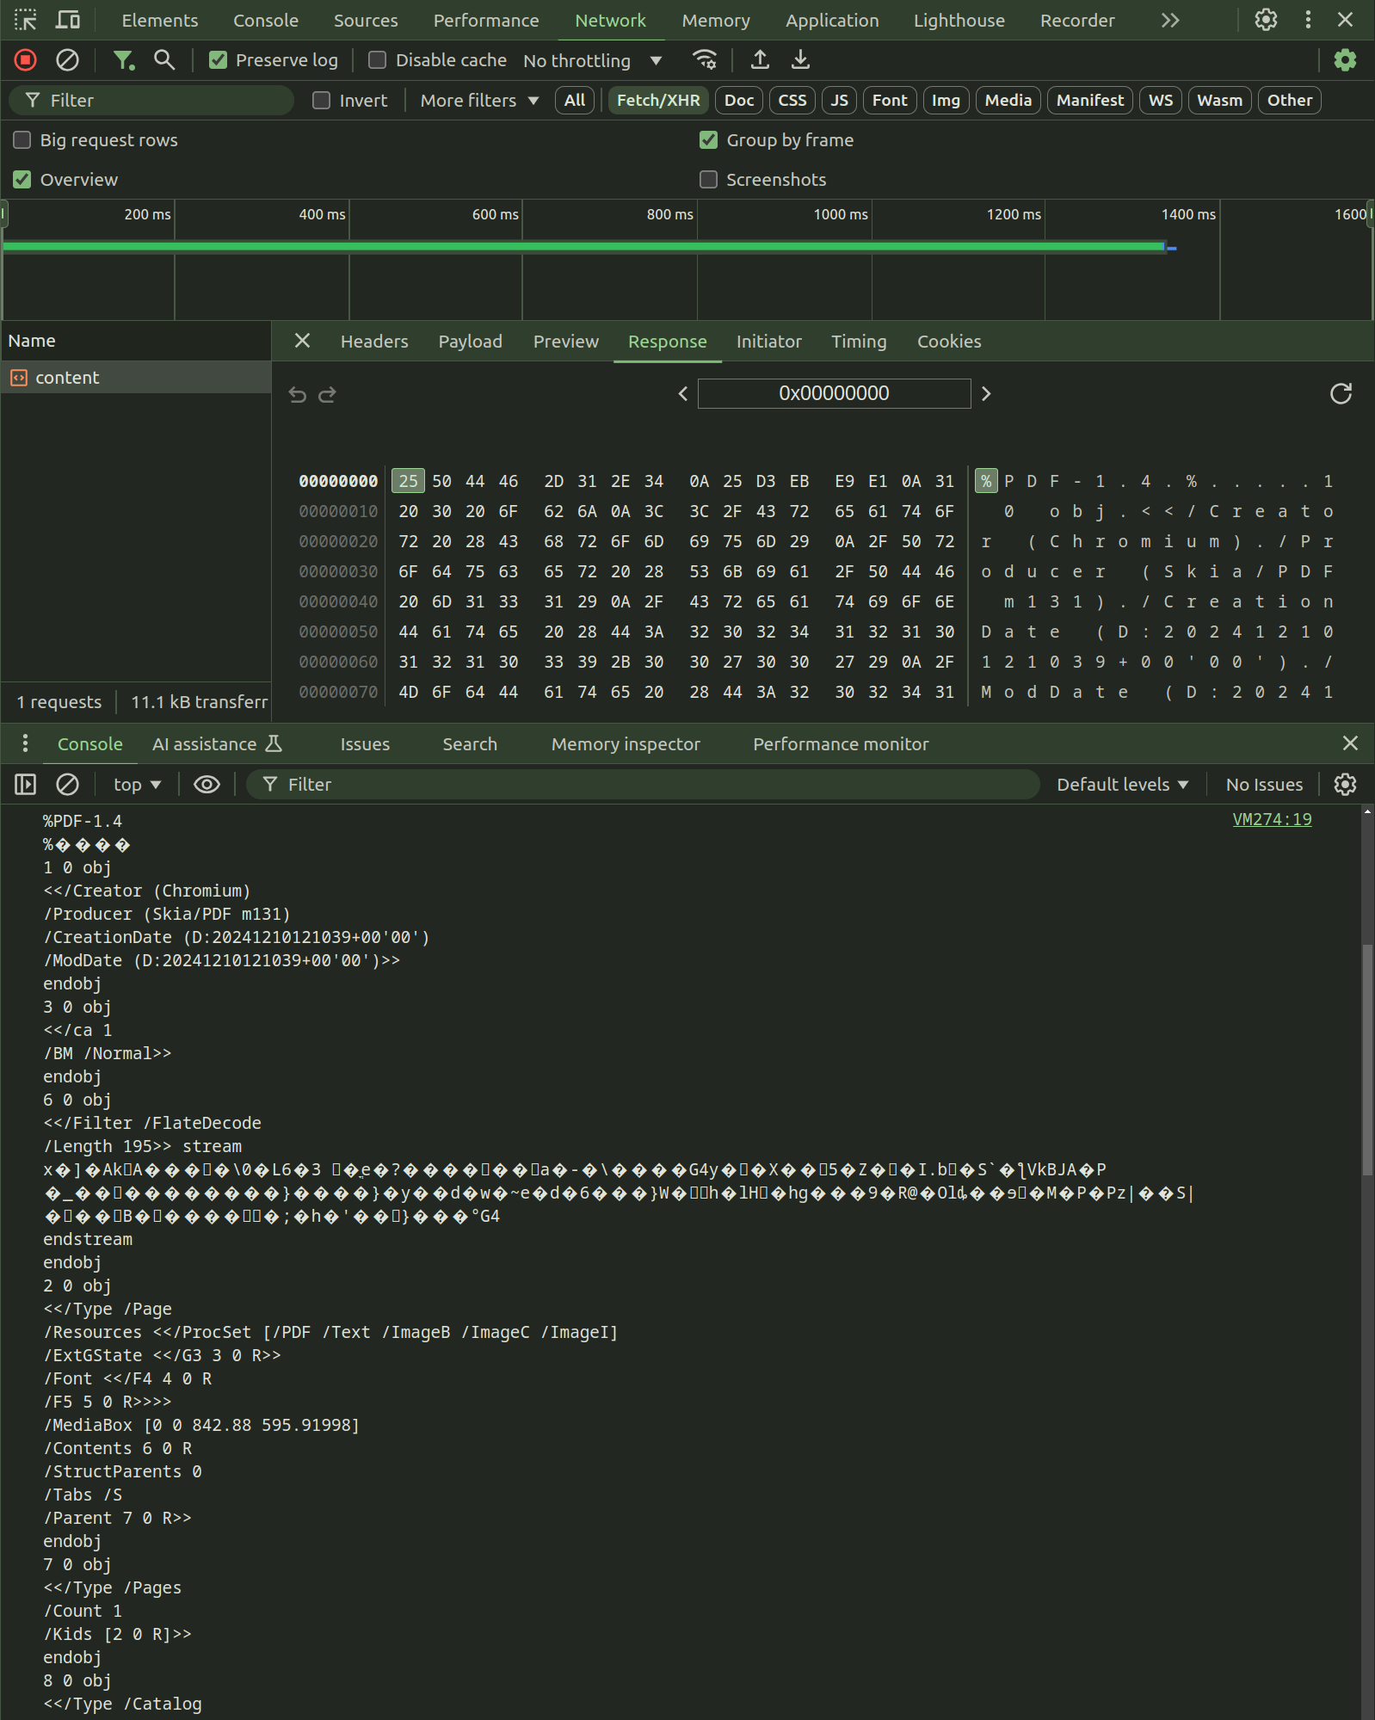
Task: Open the Application tab
Action: [x=832, y=20]
